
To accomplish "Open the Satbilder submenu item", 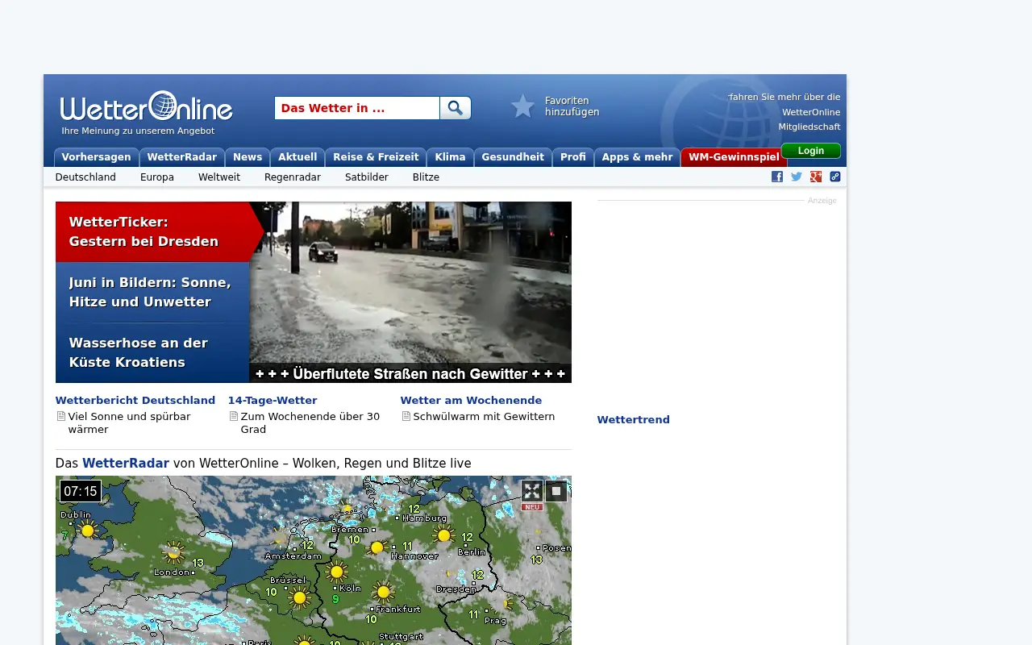I will 367,177.
